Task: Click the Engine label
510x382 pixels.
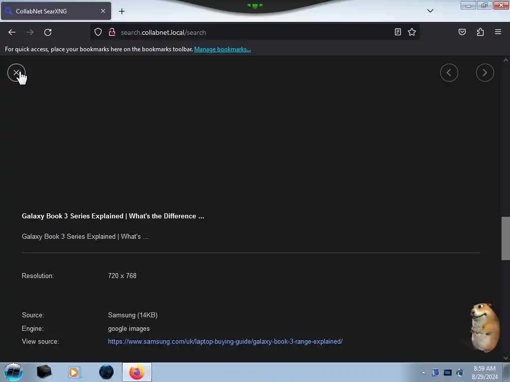Action: tap(32, 328)
